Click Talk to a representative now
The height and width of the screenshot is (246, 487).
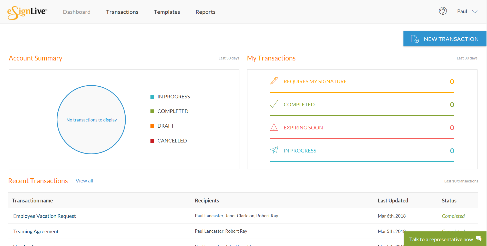(x=445, y=239)
